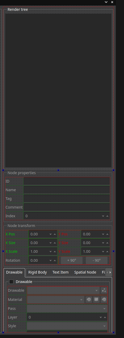Click the last palette icon in Material row
Image resolution: width=124 pixels, height=338 pixels.
[104, 300]
